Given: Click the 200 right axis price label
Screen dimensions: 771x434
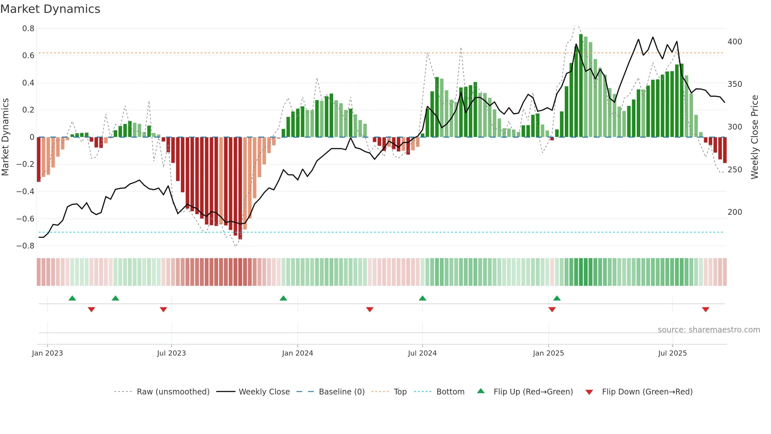Looking at the screenshot, I should click(x=735, y=212).
